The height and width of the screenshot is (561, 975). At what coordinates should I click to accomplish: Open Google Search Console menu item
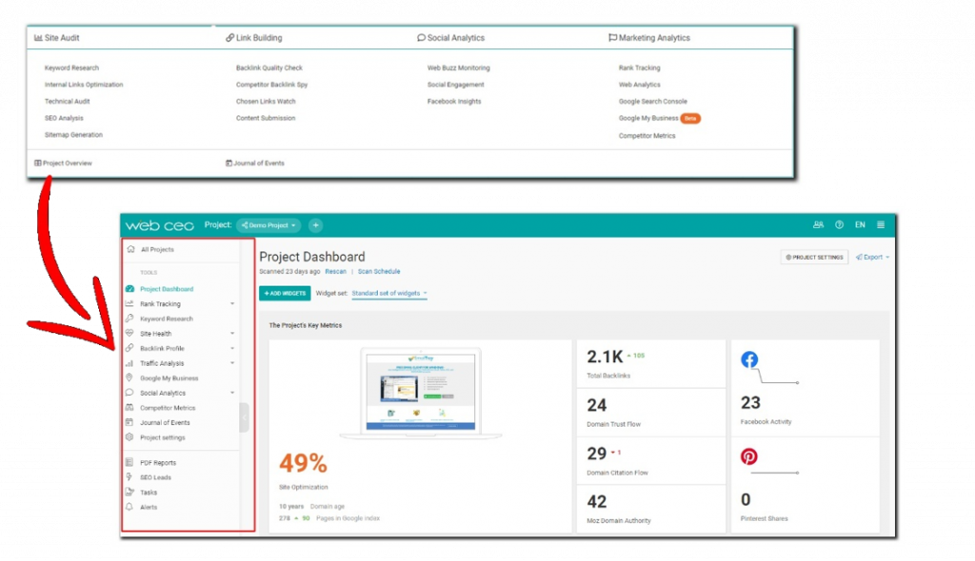(x=653, y=102)
